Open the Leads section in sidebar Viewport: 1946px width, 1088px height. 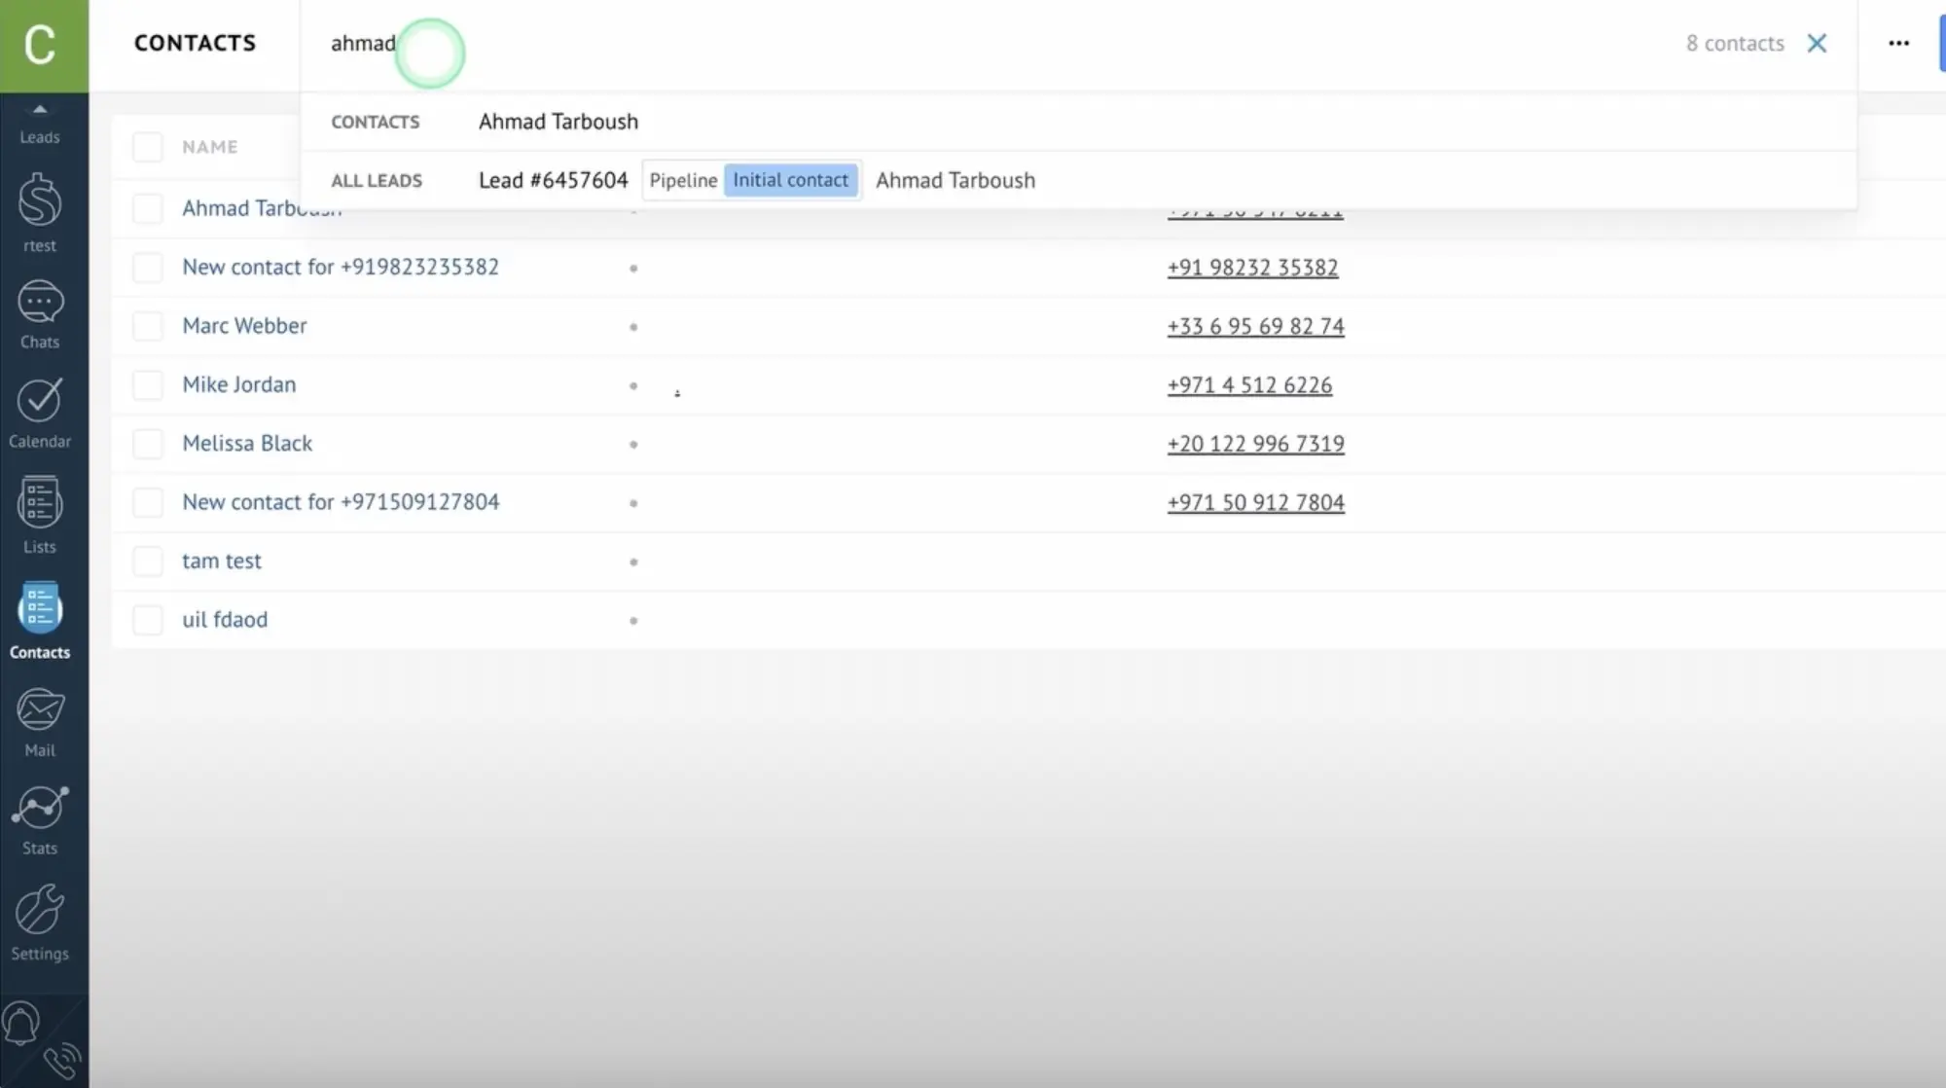tap(40, 125)
